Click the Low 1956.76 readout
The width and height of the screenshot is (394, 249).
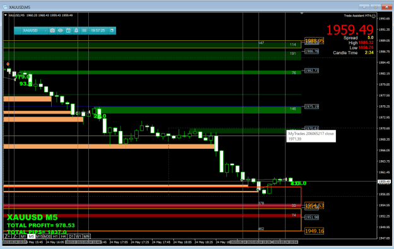point(361,48)
